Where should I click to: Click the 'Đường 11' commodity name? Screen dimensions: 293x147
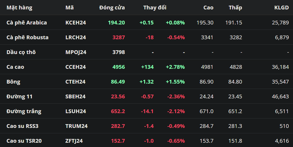click(x=19, y=96)
